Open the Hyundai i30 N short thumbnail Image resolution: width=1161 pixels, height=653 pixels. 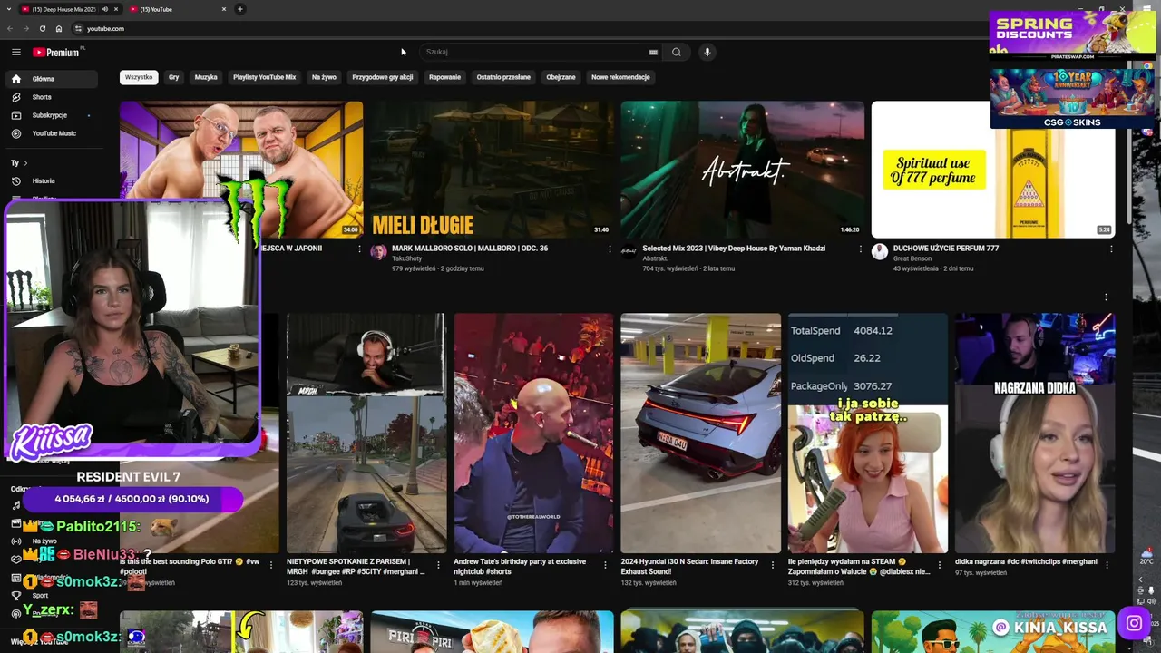coord(701,433)
